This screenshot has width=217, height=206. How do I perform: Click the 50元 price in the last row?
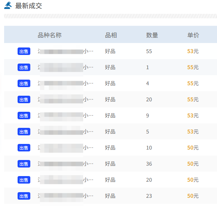click(x=193, y=196)
